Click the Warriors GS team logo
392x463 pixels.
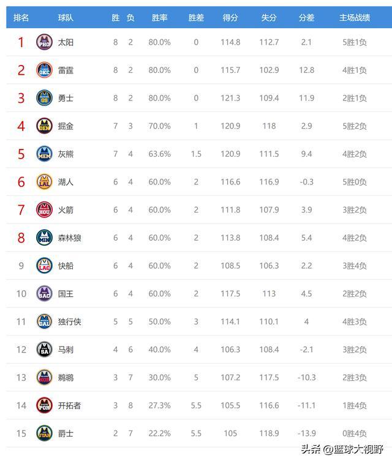coord(44,98)
